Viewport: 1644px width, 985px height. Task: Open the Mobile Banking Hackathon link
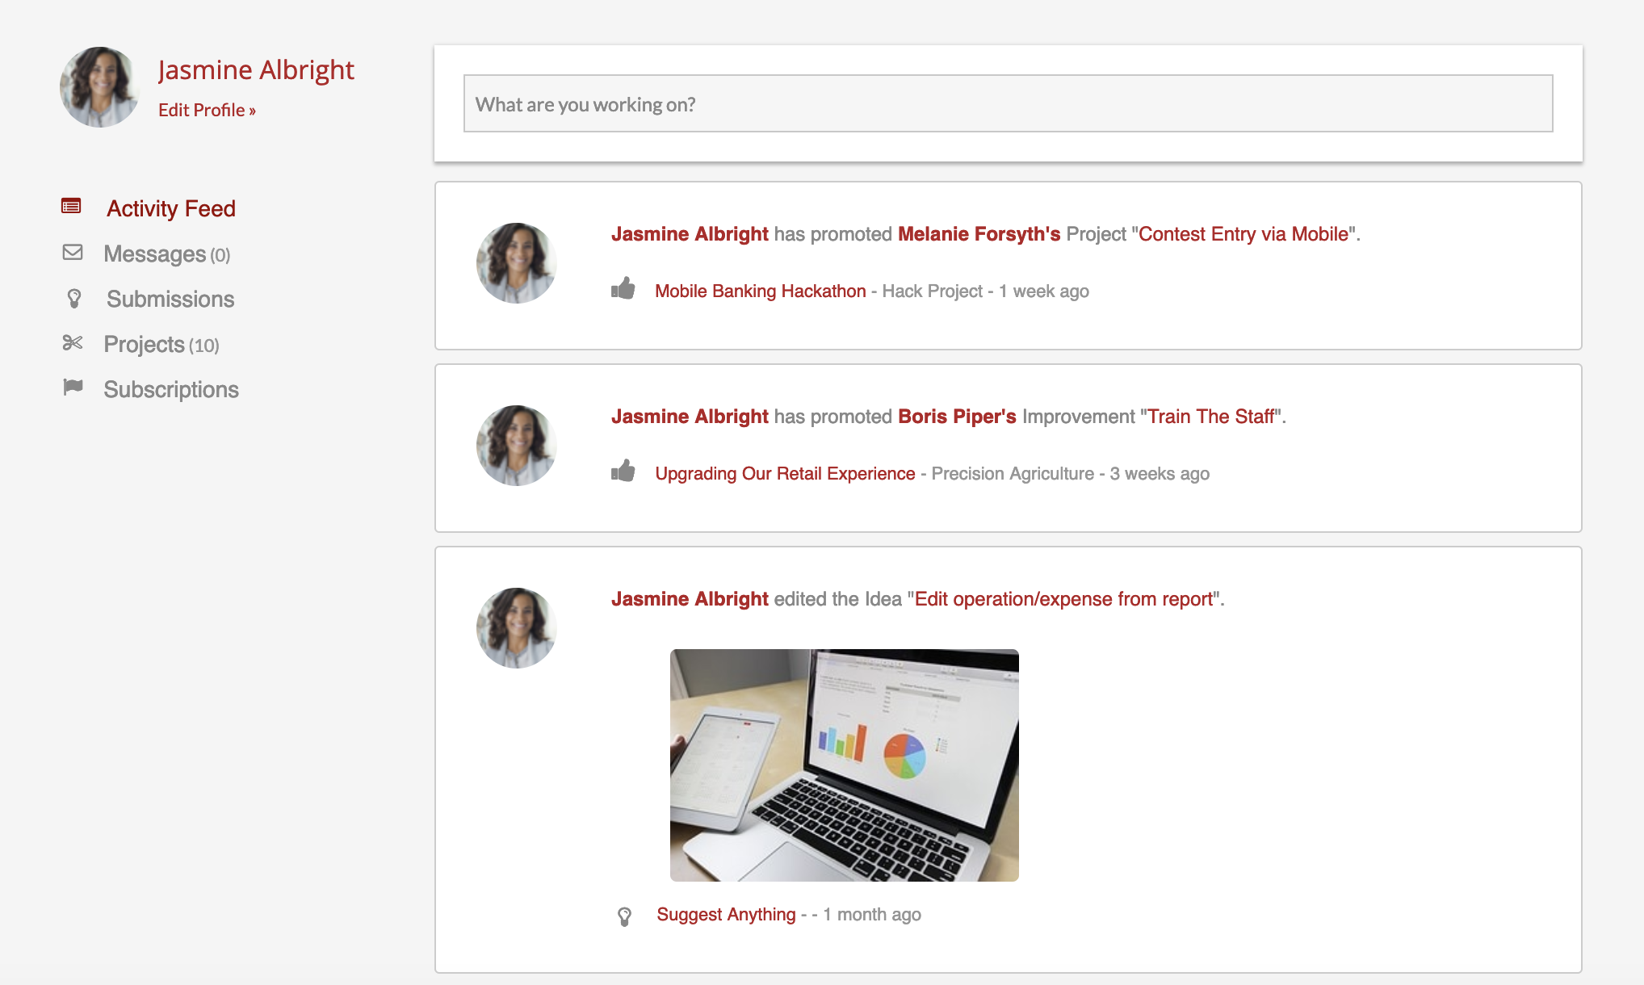[761, 291]
